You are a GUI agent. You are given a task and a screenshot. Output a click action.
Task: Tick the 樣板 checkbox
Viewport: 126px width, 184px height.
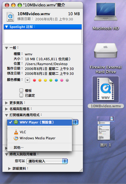[21, 90]
